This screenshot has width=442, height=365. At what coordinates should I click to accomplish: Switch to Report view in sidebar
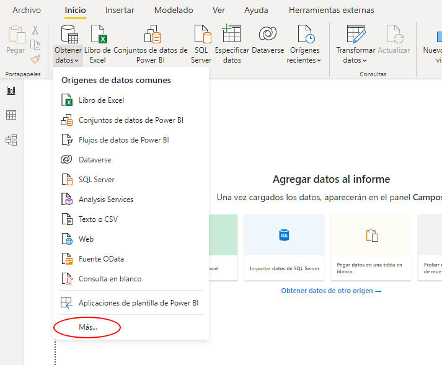11,90
